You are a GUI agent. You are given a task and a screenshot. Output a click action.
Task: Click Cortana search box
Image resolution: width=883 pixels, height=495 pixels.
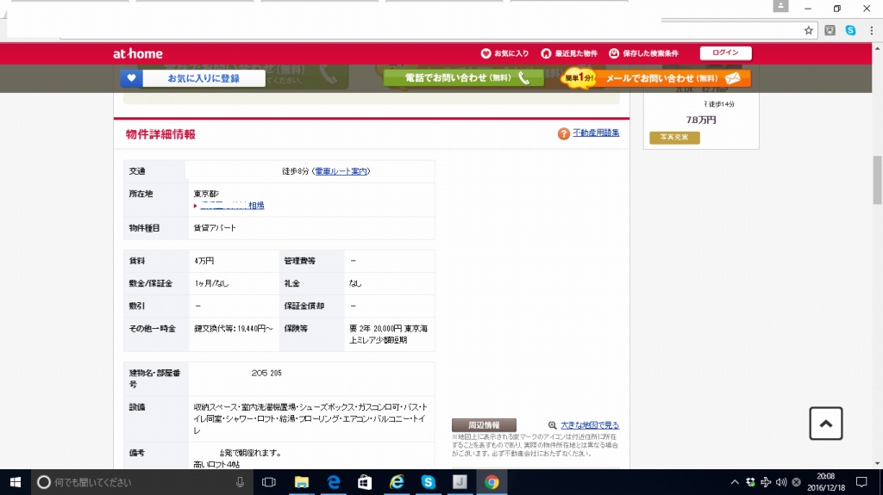[x=142, y=482]
